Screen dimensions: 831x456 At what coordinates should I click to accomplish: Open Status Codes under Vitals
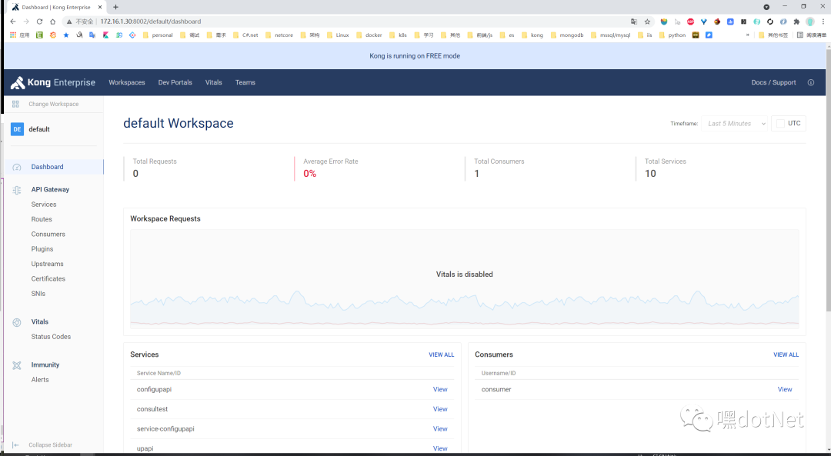[51, 337]
